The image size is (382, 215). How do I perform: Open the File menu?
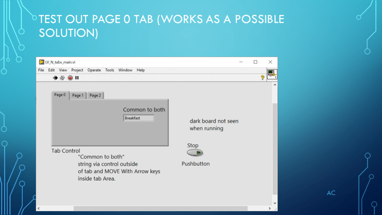[41, 70]
